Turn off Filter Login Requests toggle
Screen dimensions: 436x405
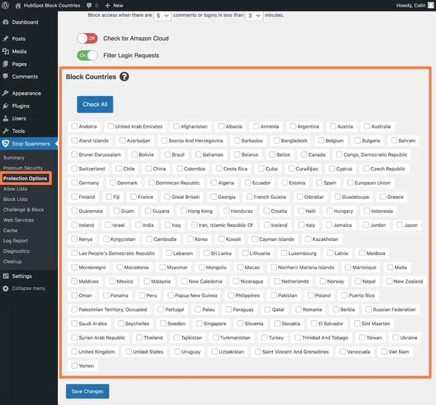(87, 55)
